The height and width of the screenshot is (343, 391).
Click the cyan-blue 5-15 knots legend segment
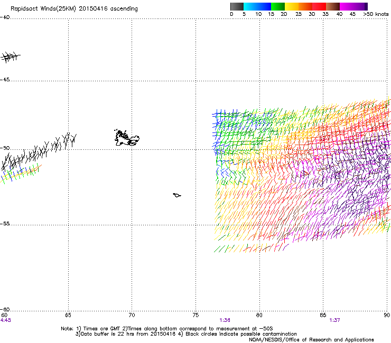257,6
